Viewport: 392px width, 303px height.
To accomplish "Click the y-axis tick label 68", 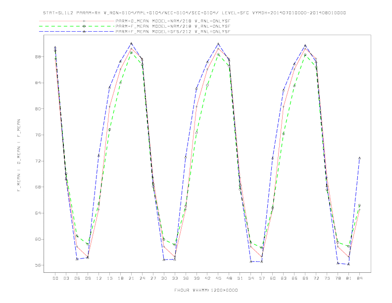I will [x=38, y=187].
